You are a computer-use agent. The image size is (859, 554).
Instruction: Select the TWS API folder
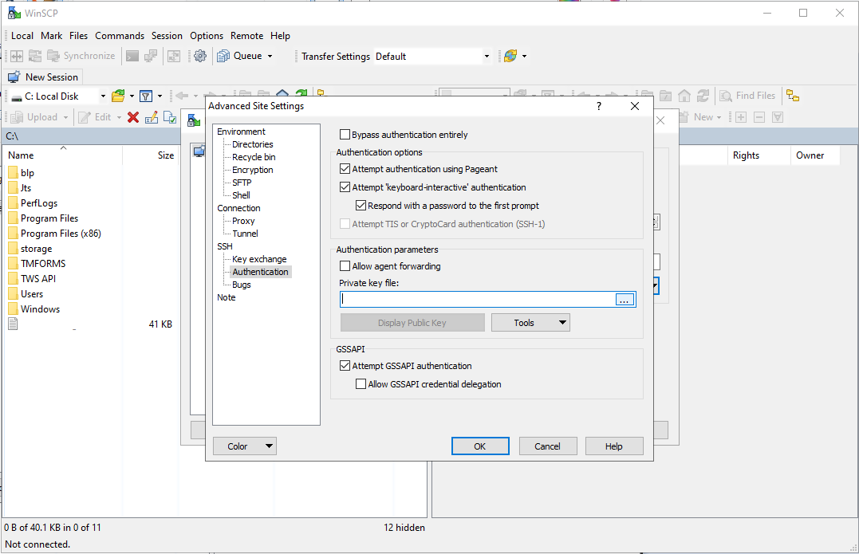[x=33, y=279]
